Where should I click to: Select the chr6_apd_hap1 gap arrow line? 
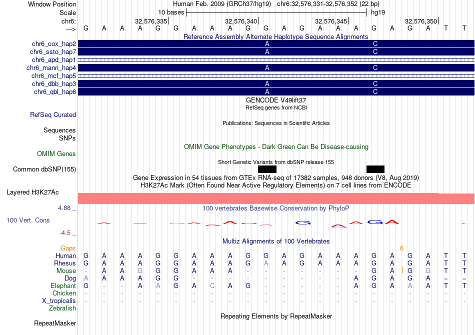coord(276,59)
